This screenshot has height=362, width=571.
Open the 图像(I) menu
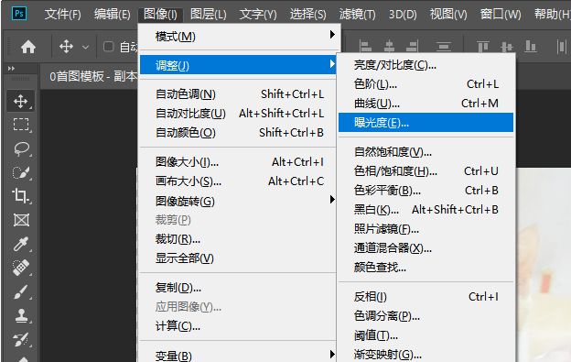coord(160,15)
